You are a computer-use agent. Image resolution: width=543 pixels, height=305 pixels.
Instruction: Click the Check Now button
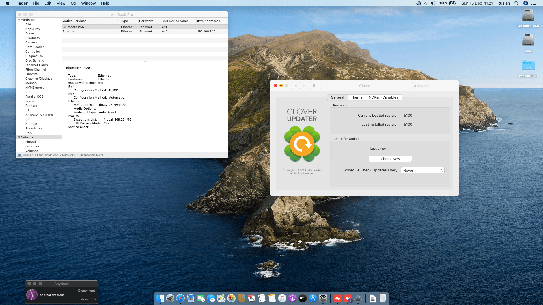coord(390,159)
